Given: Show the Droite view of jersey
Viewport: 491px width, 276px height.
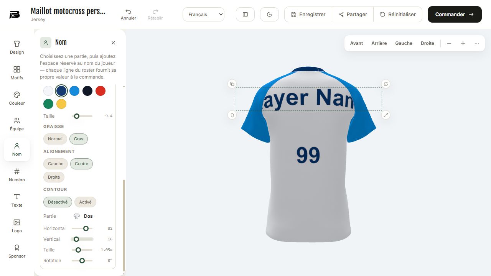Looking at the screenshot, I should click(x=427, y=43).
